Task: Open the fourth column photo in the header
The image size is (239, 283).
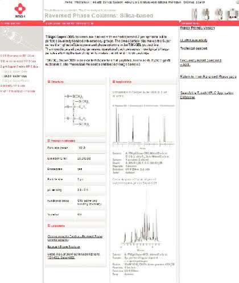Action: click(x=233, y=14)
